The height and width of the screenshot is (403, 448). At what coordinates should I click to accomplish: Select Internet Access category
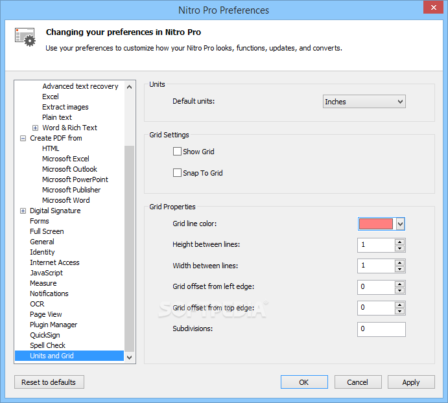pos(54,262)
